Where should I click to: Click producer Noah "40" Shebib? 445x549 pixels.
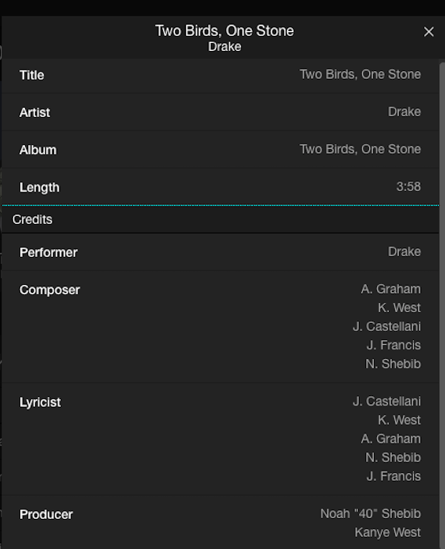[x=370, y=514]
